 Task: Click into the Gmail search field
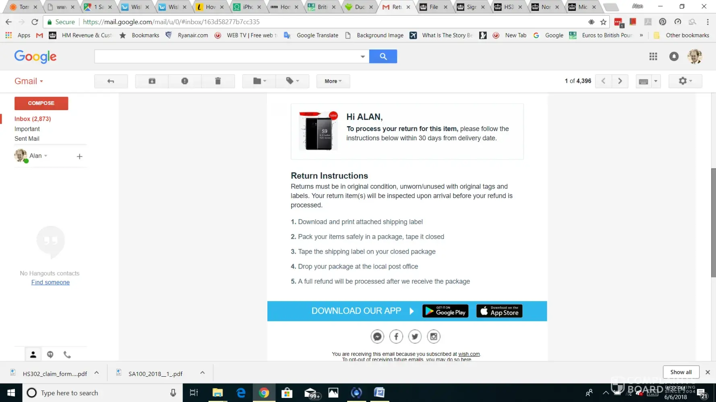coord(228,56)
